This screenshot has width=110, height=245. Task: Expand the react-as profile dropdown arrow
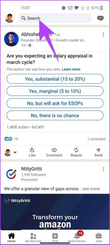pyautogui.click(x=15, y=153)
